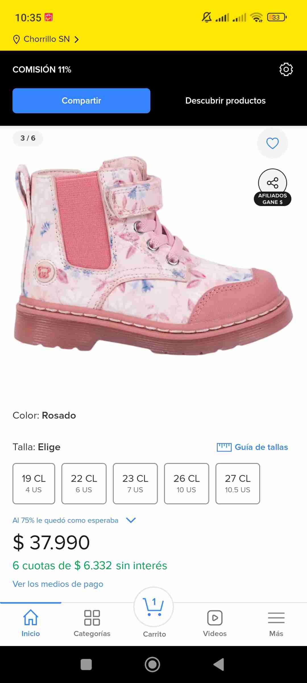The width and height of the screenshot is (307, 683).
Task: Tap Descubrir productos
Action: (x=225, y=101)
